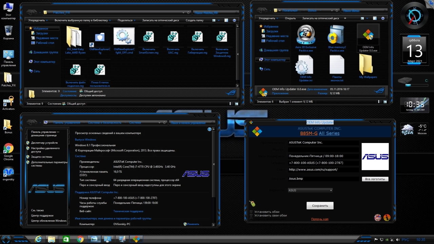434x244 pixels.
Task: Click Записать на оптический диск in Bonus
Action: [x=321, y=18]
